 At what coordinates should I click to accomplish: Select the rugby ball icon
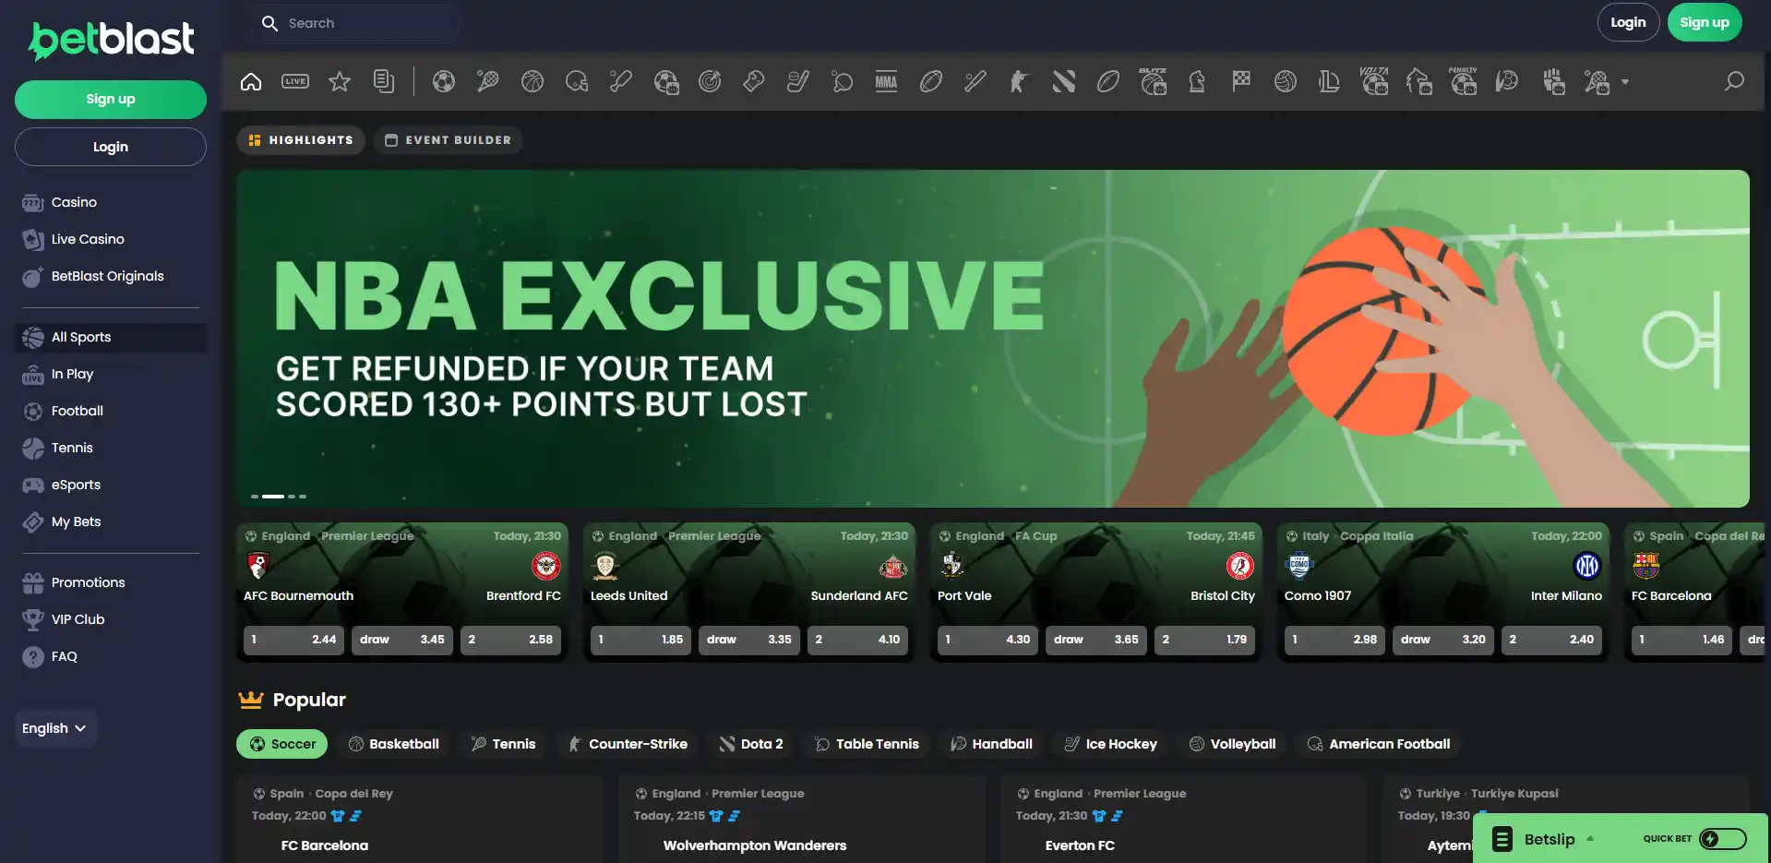click(931, 82)
